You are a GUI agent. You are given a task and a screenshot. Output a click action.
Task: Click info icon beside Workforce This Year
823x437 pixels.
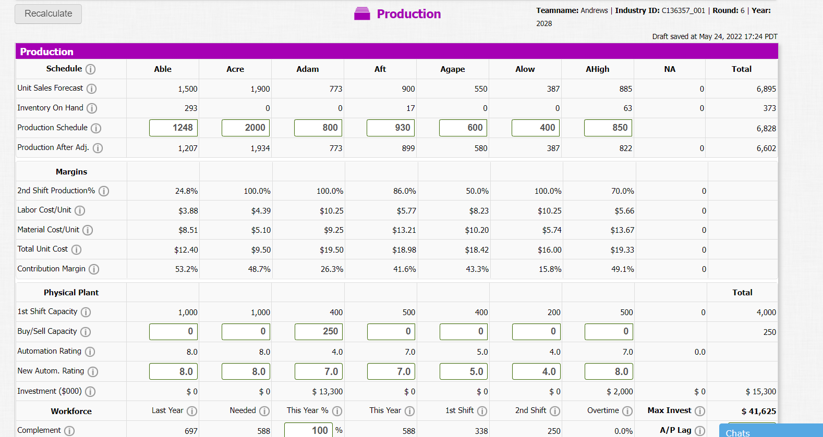click(409, 411)
